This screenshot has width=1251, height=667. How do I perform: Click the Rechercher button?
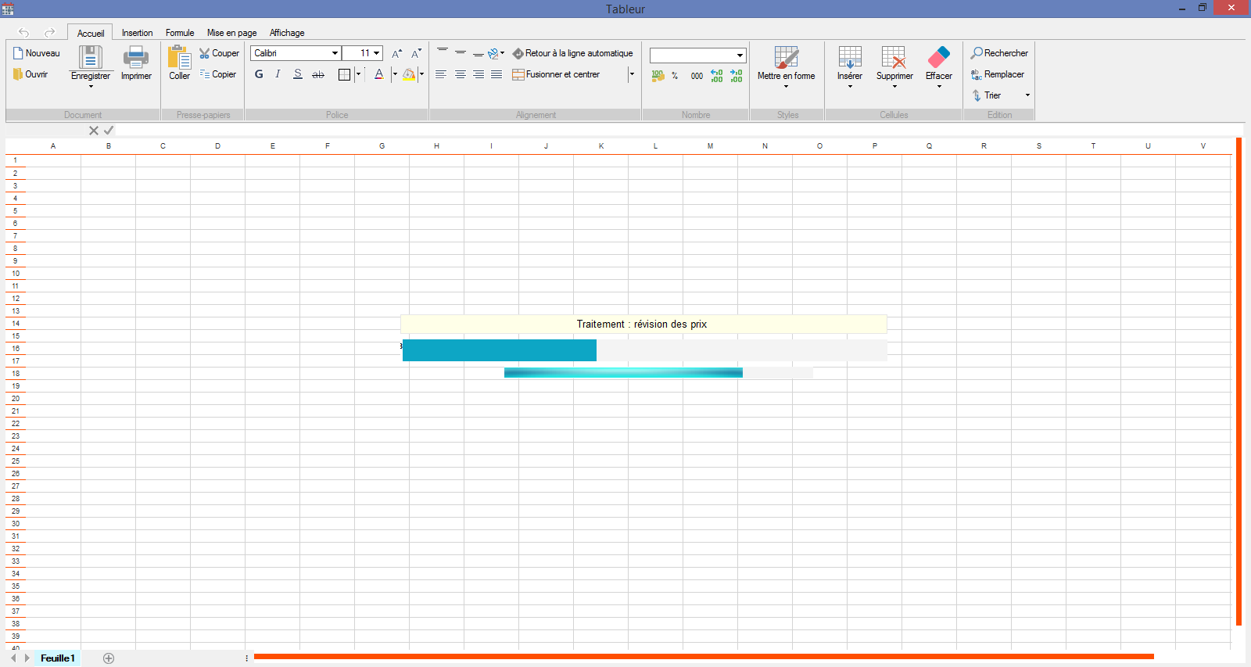pyautogui.click(x=999, y=53)
